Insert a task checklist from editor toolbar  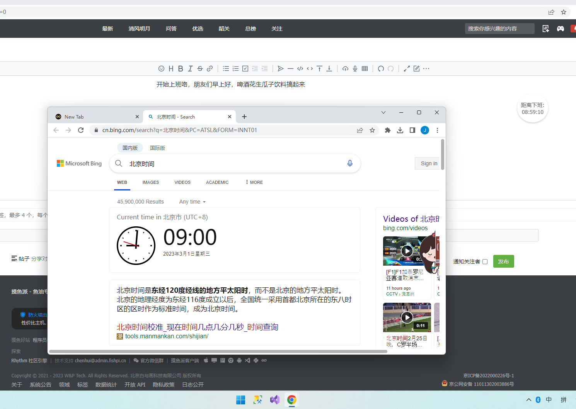tap(245, 69)
